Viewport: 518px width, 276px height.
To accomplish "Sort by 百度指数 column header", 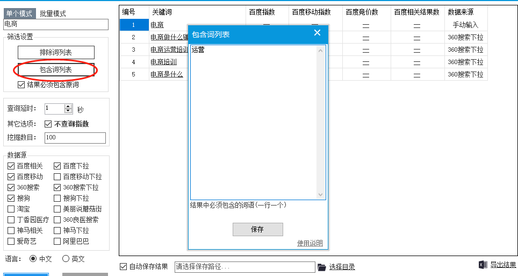I will (x=267, y=12).
